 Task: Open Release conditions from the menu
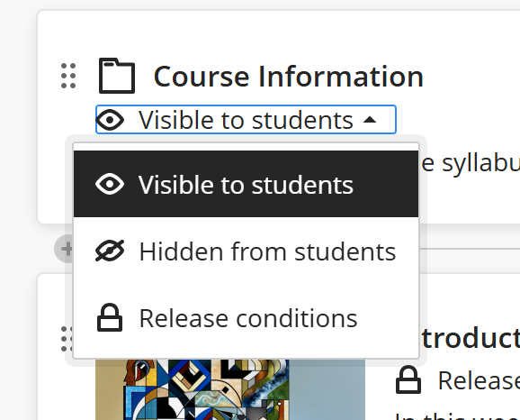coord(247,318)
